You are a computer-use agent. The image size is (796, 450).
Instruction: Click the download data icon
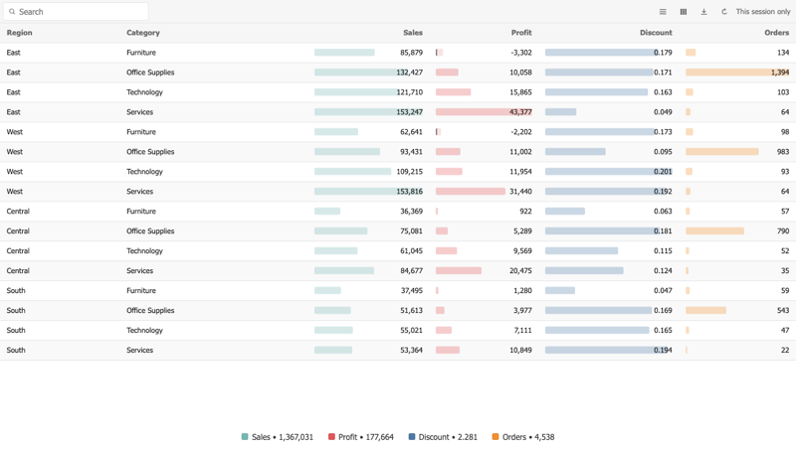703,12
